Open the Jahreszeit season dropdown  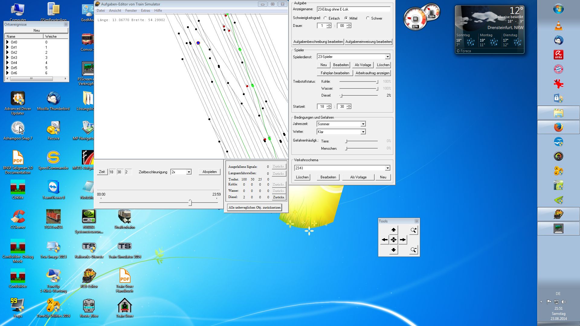pyautogui.click(x=363, y=124)
